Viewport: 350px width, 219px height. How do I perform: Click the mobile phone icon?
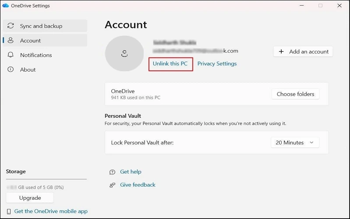coord(9,212)
